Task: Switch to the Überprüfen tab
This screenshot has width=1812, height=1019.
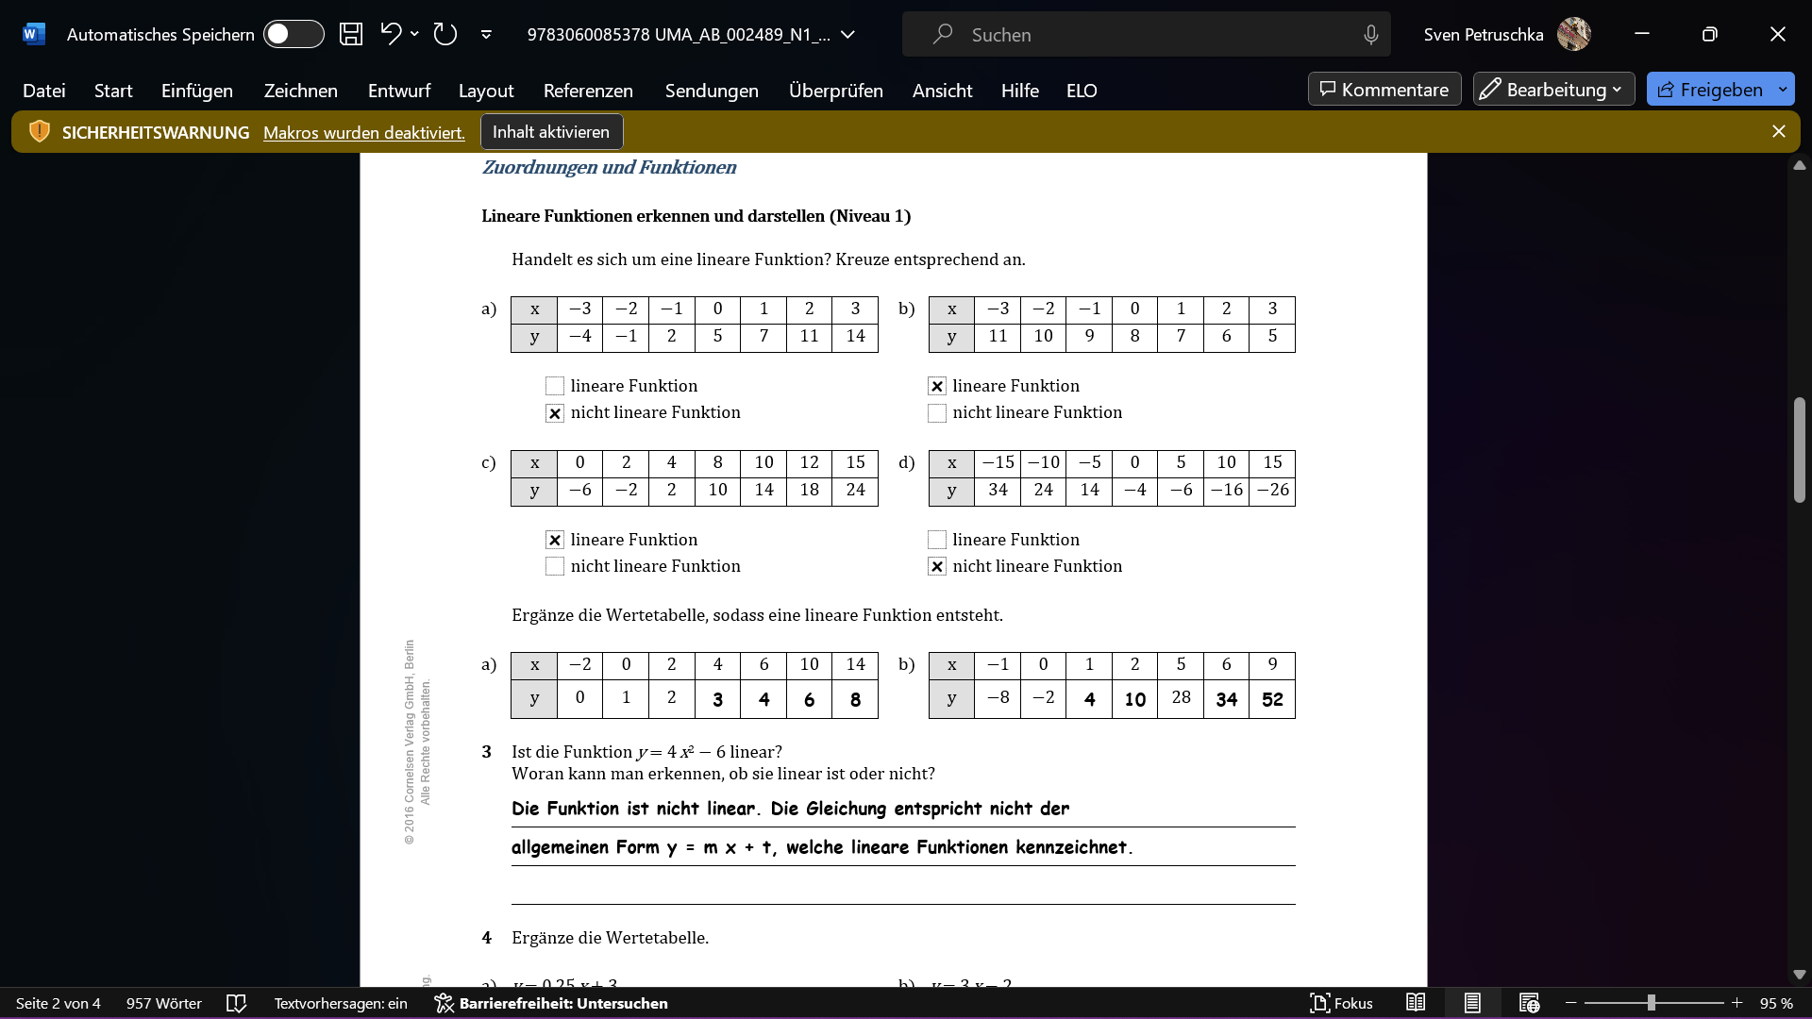Action: (836, 91)
